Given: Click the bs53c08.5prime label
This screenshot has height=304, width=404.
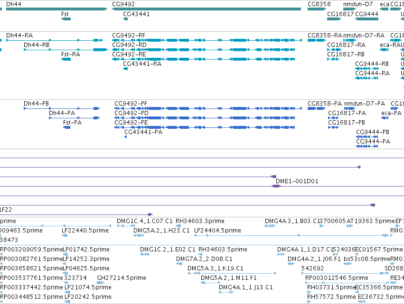Looking at the screenshot, I should (x=367, y=259).
